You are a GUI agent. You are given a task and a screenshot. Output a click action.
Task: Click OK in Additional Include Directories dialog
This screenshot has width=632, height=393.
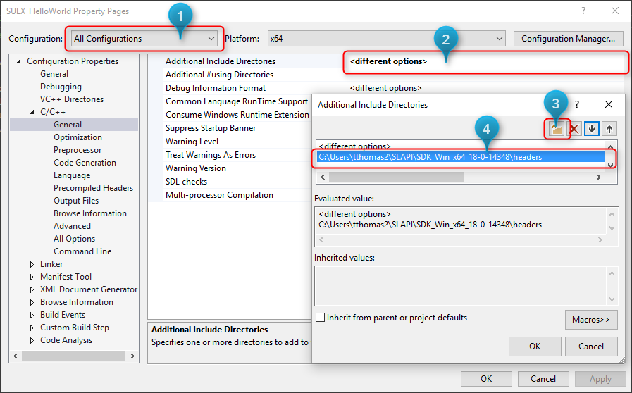click(535, 346)
